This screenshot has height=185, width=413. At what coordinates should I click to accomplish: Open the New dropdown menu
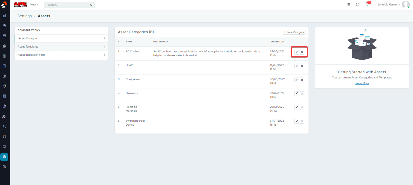[x=34, y=5]
